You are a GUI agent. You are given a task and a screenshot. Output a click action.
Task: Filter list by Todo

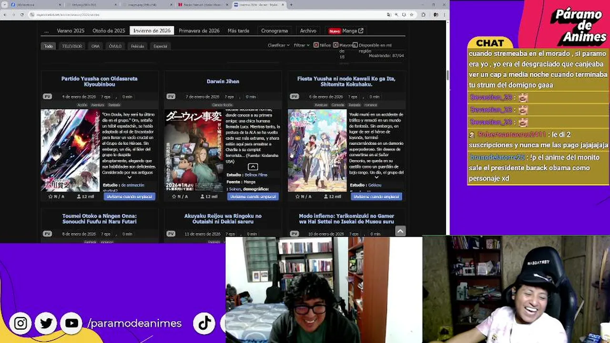click(x=48, y=46)
